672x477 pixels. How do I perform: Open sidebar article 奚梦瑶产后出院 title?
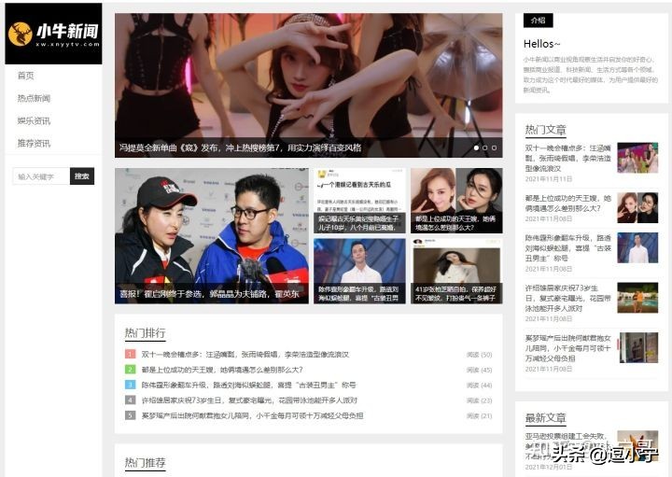click(568, 348)
